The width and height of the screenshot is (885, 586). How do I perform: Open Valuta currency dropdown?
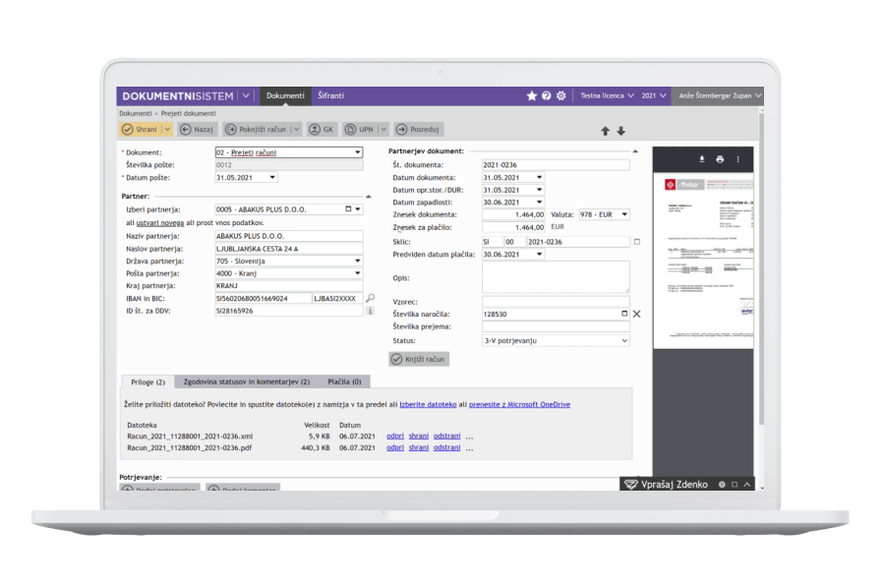coord(624,214)
